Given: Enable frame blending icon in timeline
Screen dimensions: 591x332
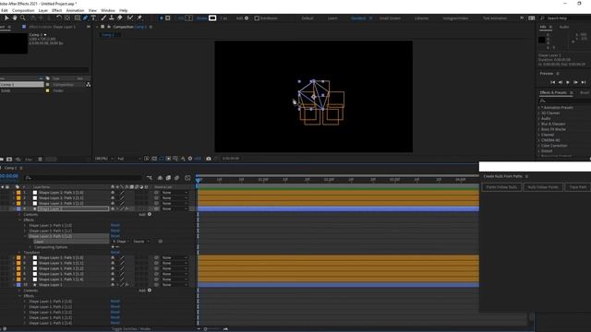Looking at the screenshot, I should [x=168, y=178].
